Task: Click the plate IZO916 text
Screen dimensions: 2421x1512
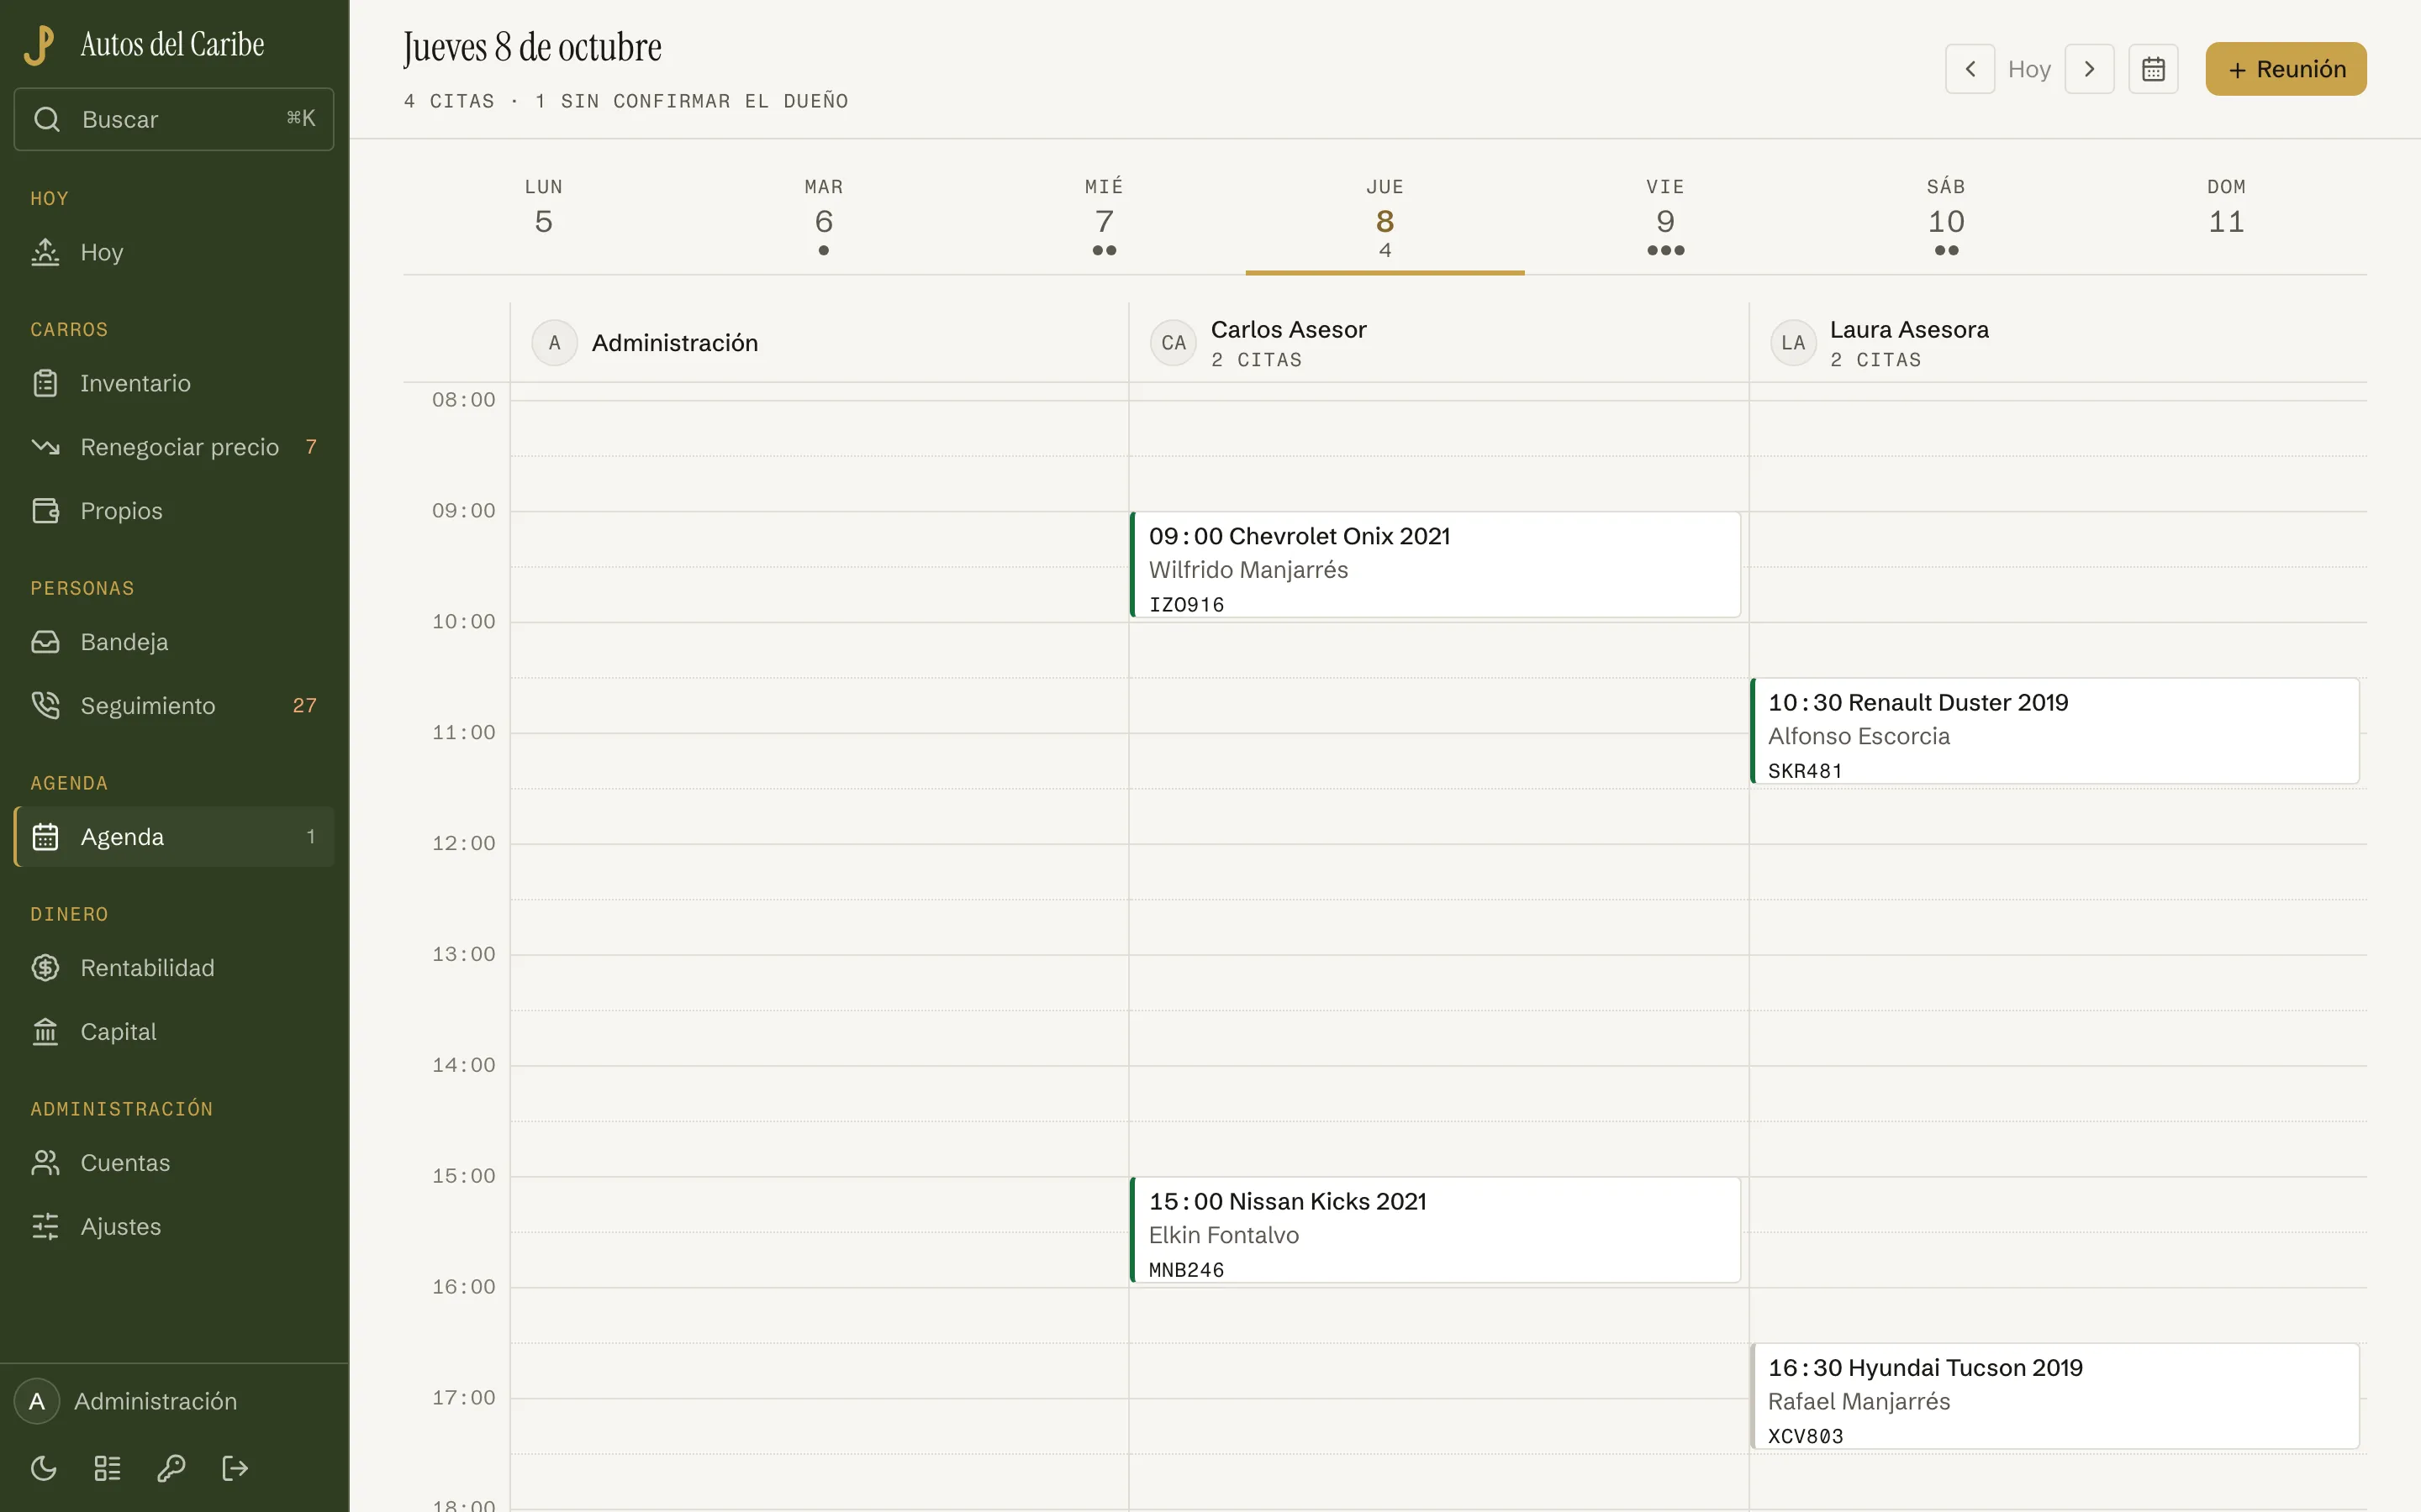Action: (x=1186, y=604)
